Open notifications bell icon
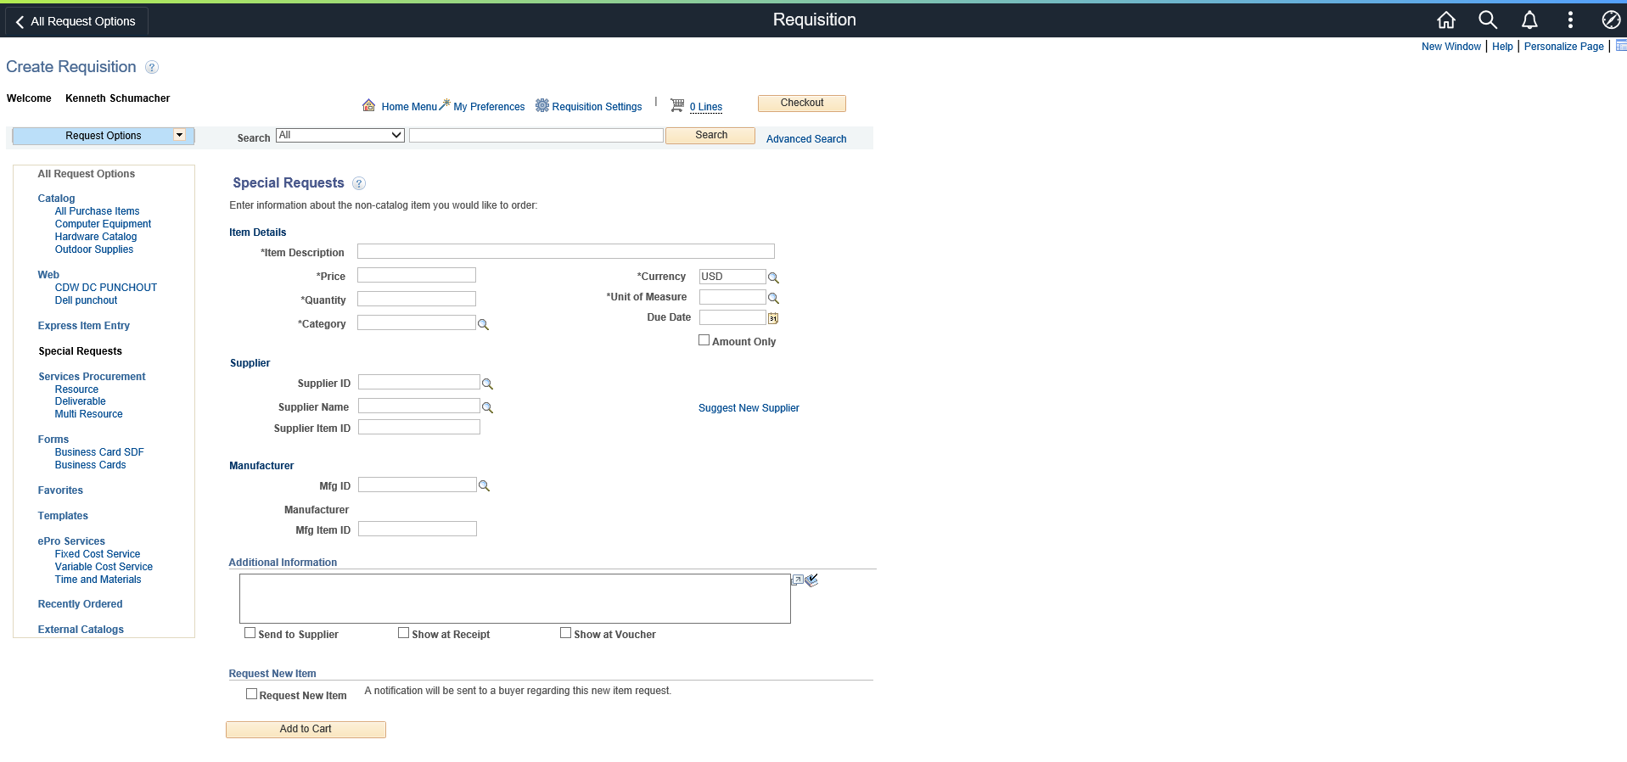 click(1529, 20)
